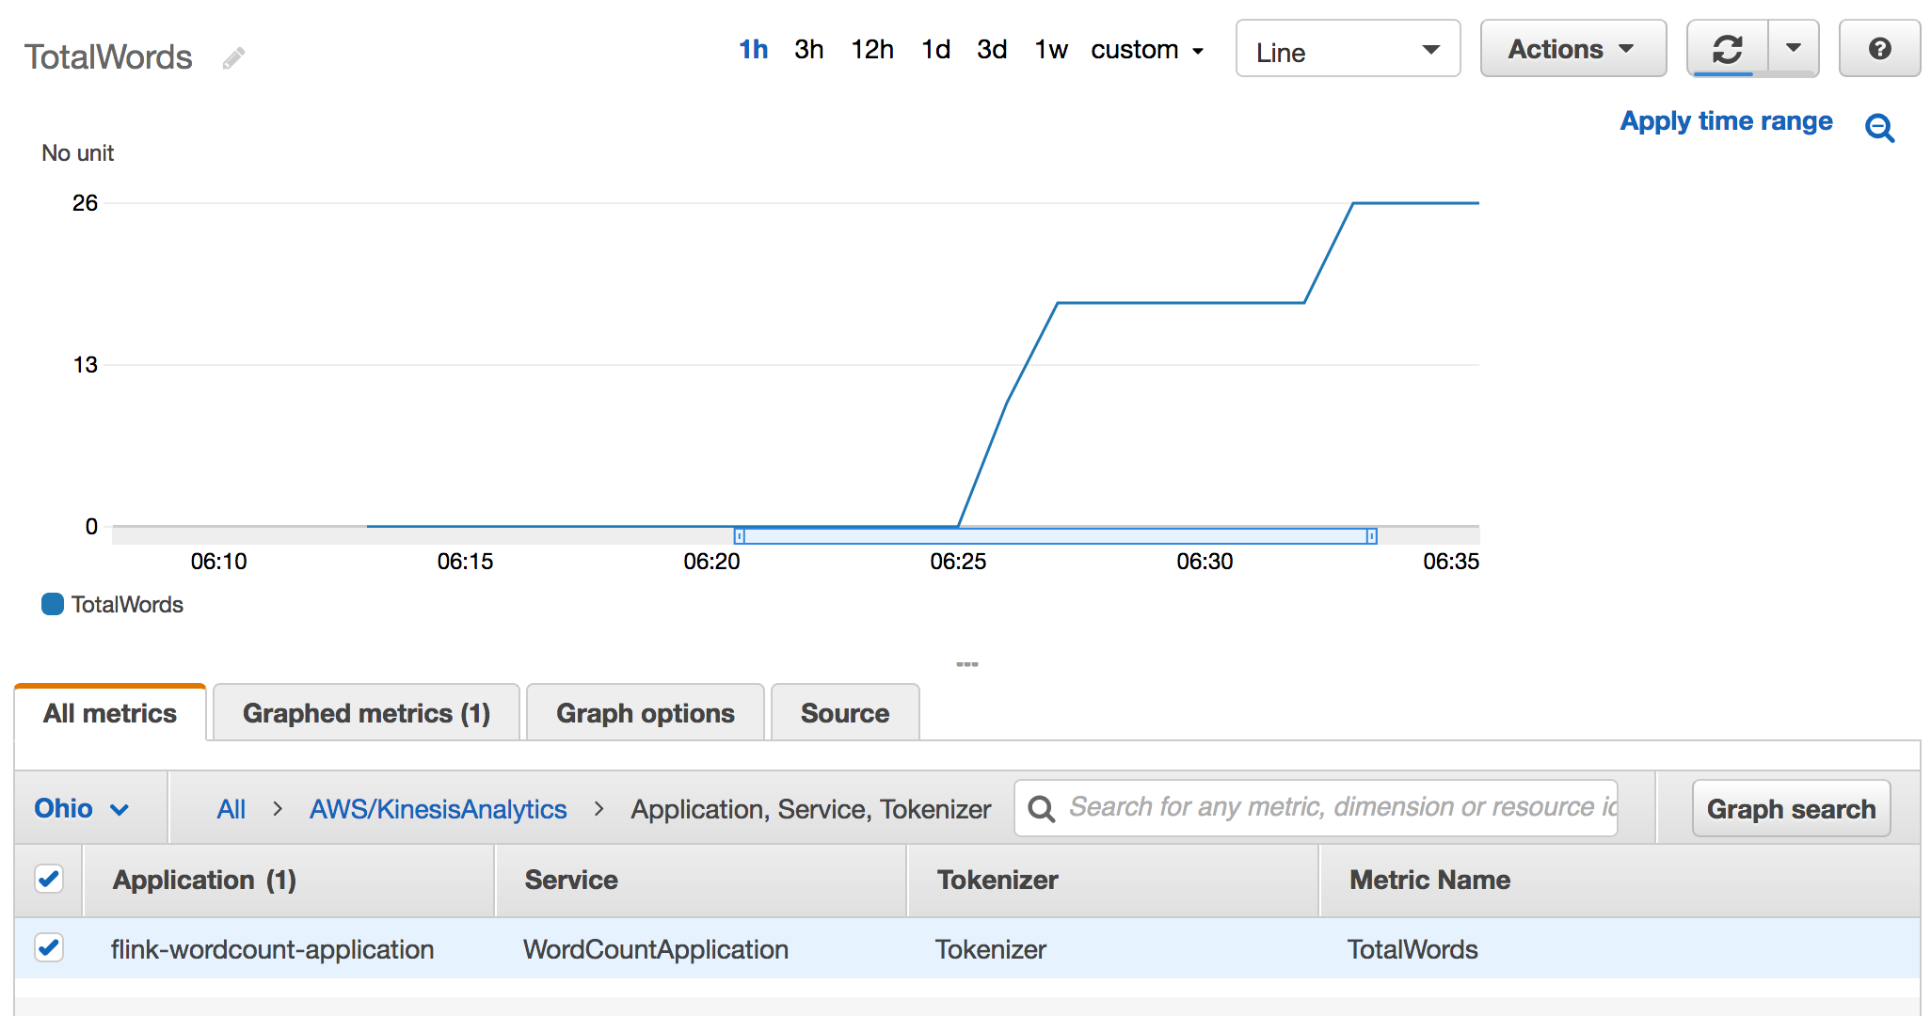
Task: Open the auto-refresh options dropdown arrow
Action: point(1793,49)
